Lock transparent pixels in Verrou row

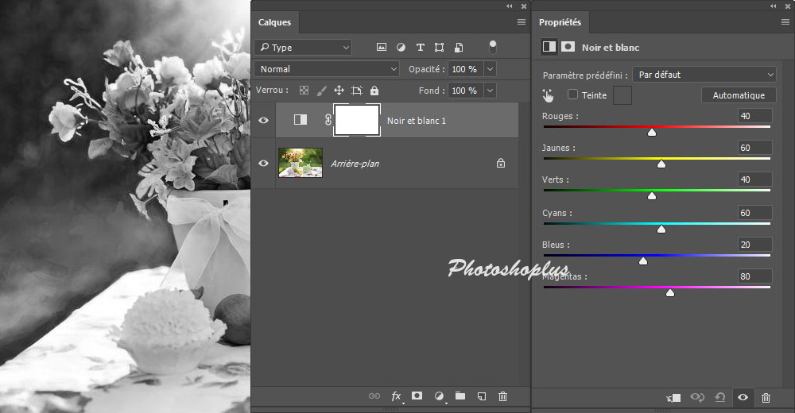(x=304, y=91)
